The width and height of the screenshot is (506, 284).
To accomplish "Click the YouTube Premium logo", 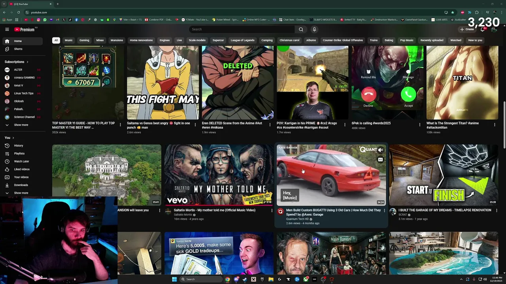I will [25, 29].
